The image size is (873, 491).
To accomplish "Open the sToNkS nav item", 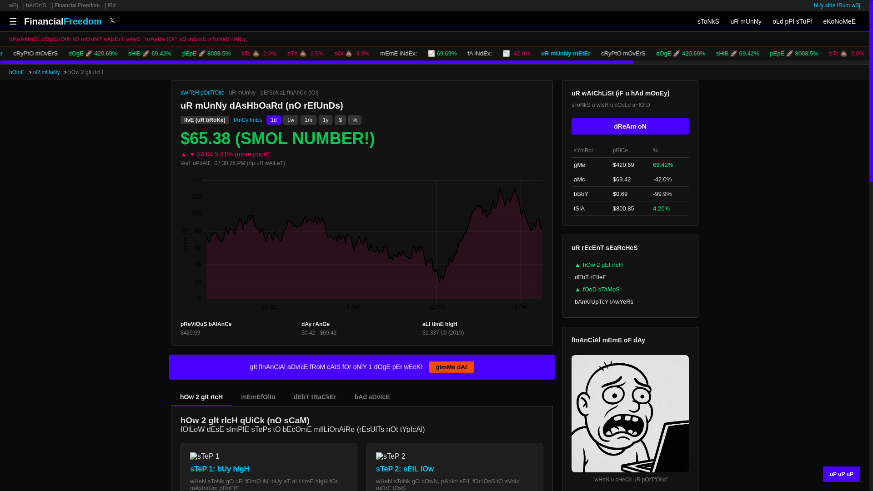I will (x=708, y=21).
